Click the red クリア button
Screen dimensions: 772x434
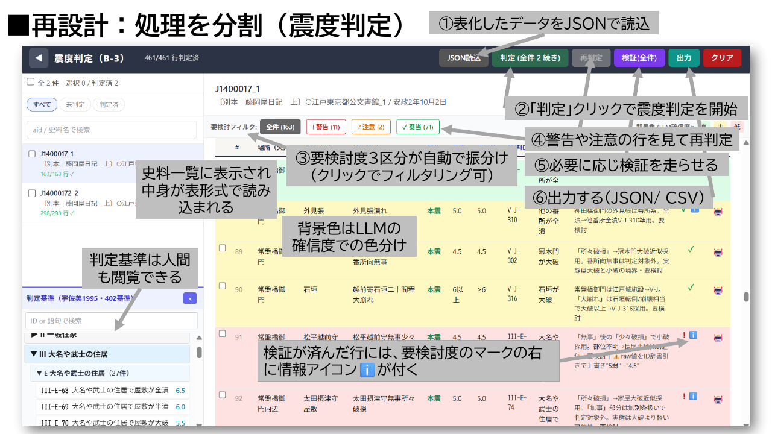tap(722, 58)
